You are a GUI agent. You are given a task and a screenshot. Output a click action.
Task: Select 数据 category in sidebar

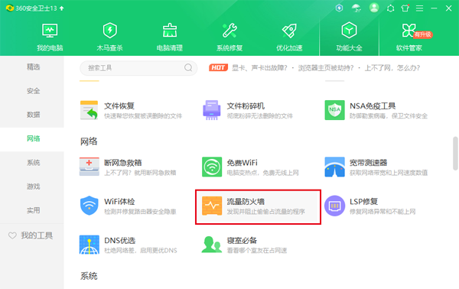(33, 115)
